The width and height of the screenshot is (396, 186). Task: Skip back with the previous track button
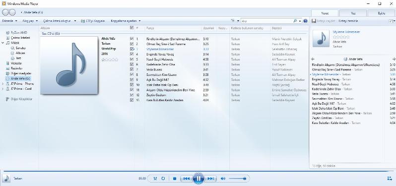[x=187, y=179]
